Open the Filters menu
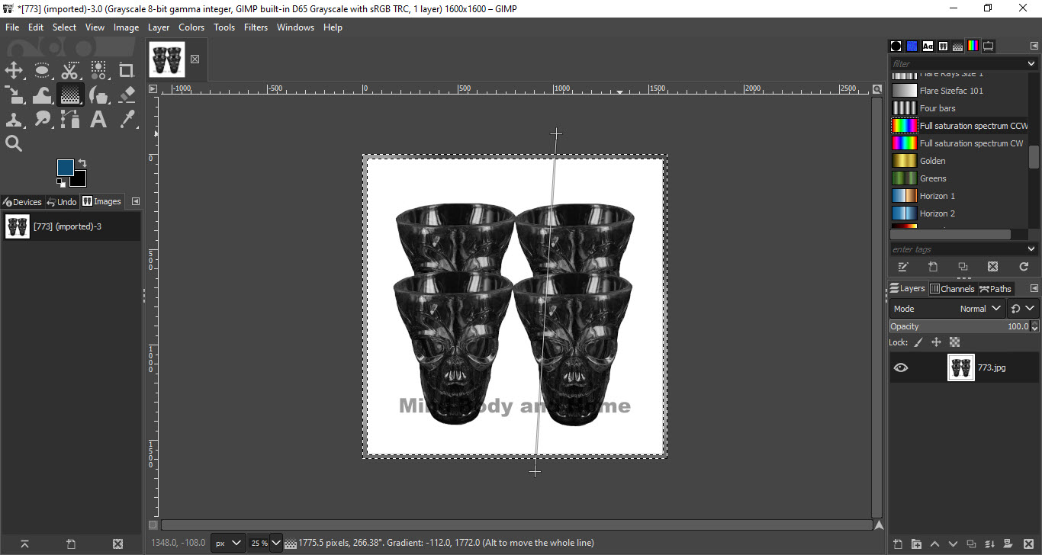Screen dimensions: 1042x555 256,27
